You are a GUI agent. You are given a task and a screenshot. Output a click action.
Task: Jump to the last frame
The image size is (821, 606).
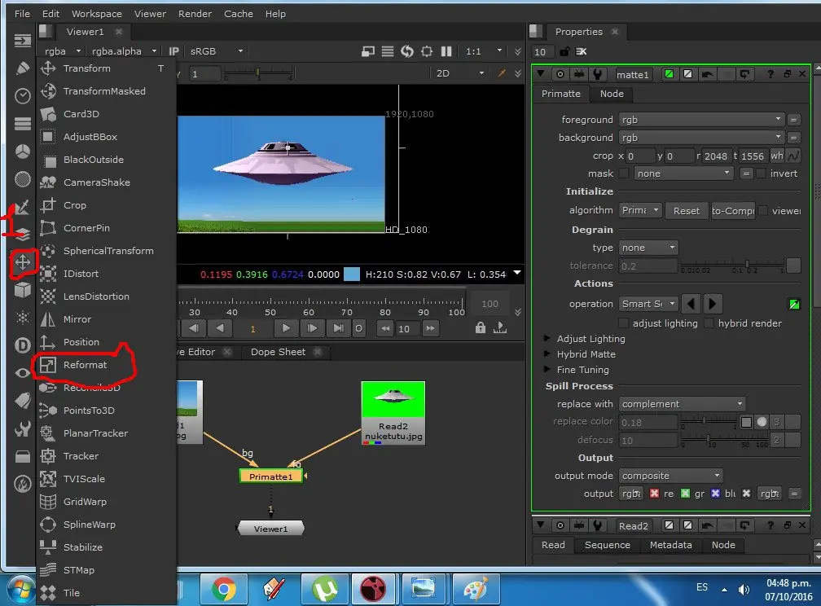[x=338, y=328]
